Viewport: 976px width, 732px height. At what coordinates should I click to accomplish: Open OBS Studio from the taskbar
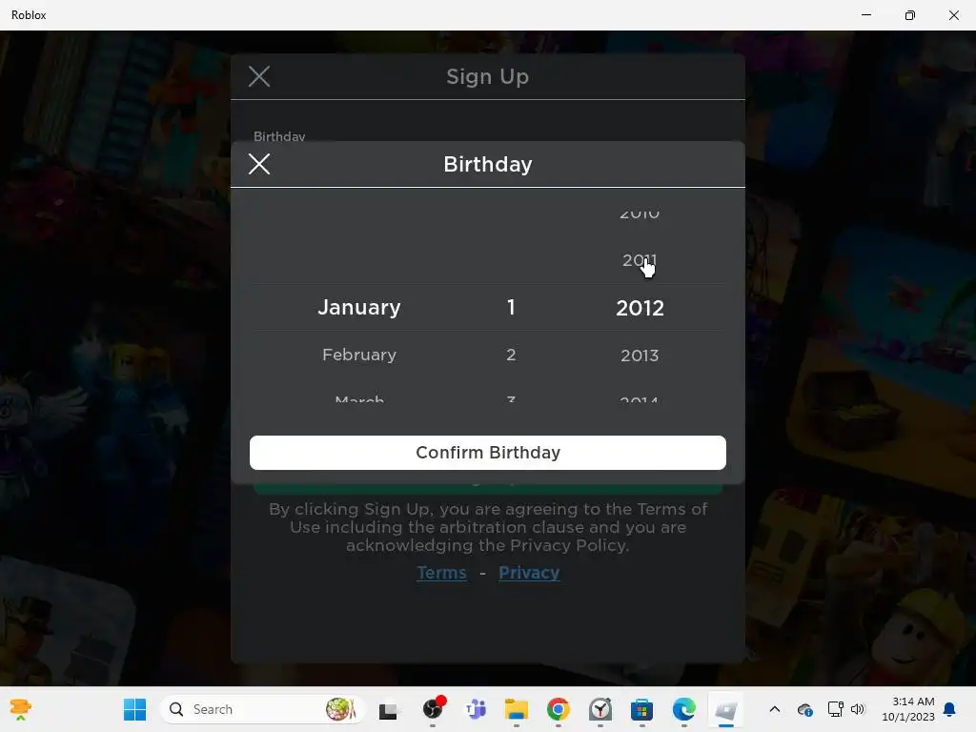pyautogui.click(x=433, y=709)
